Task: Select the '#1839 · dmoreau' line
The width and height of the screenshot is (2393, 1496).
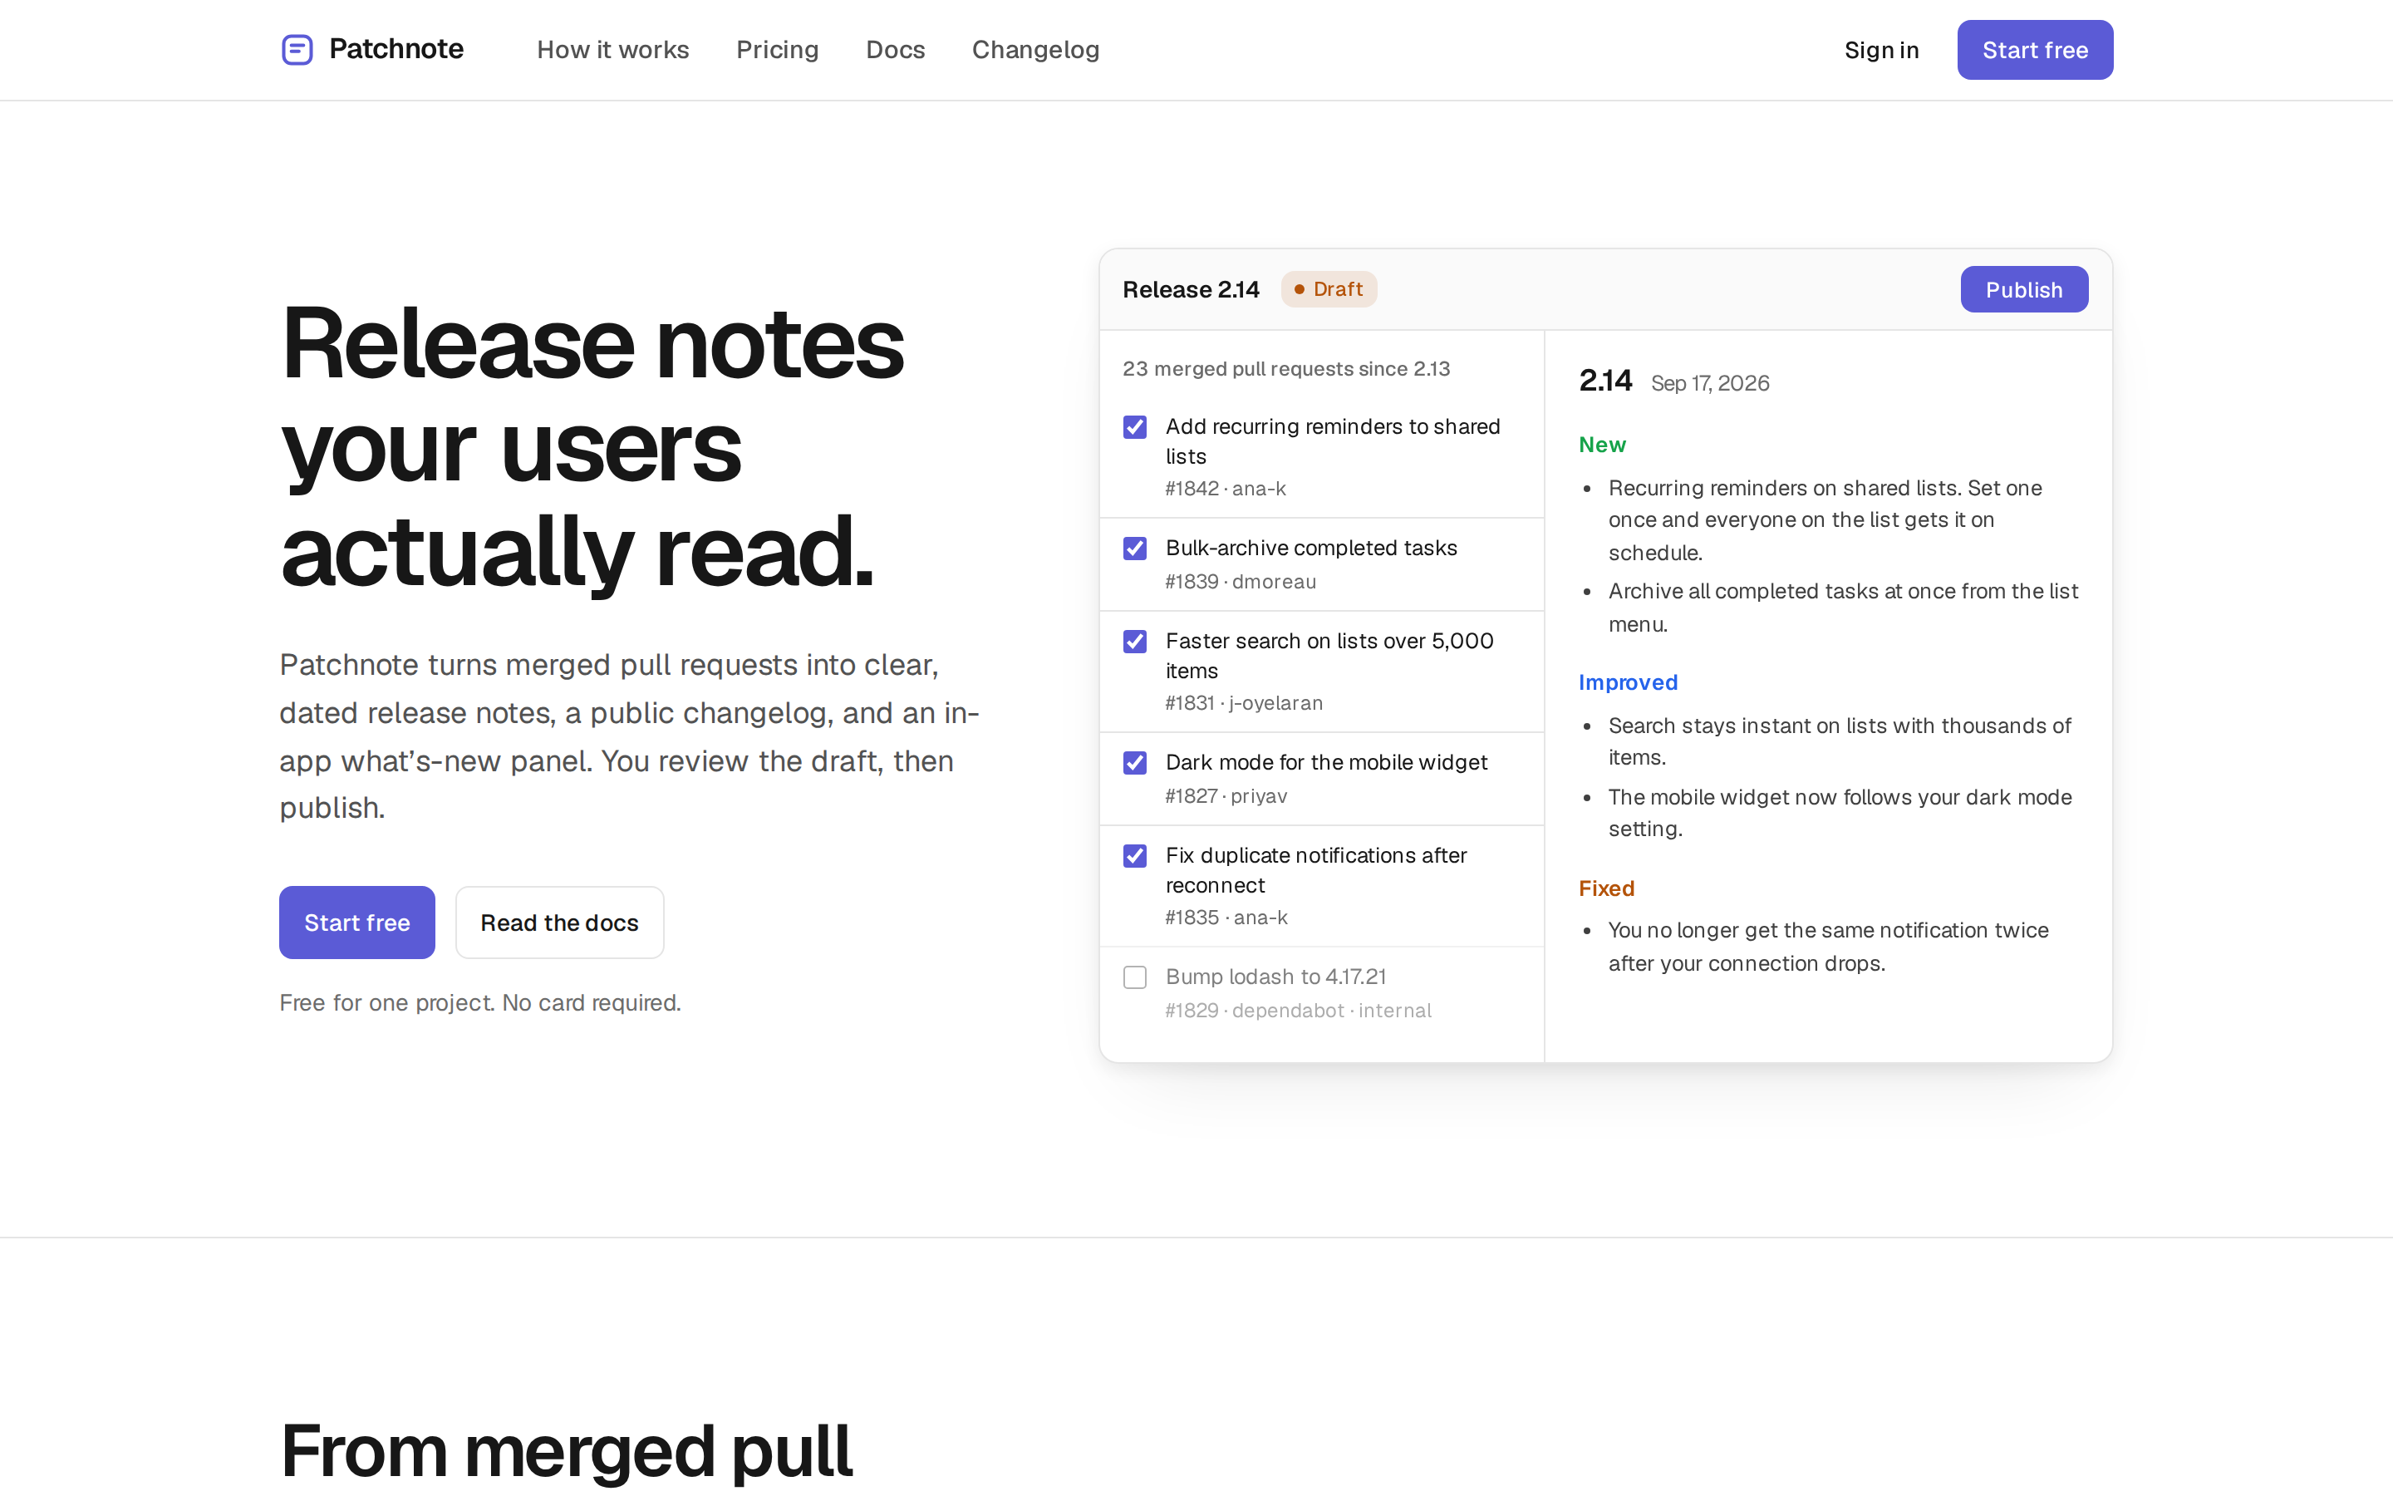Action: (1240, 581)
